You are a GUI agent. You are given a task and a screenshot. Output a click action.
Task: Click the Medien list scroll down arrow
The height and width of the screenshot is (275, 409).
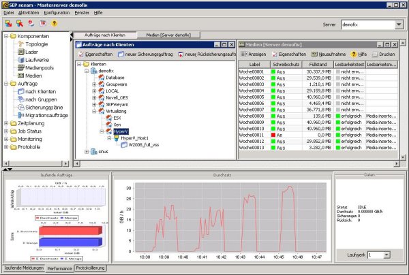click(403, 157)
